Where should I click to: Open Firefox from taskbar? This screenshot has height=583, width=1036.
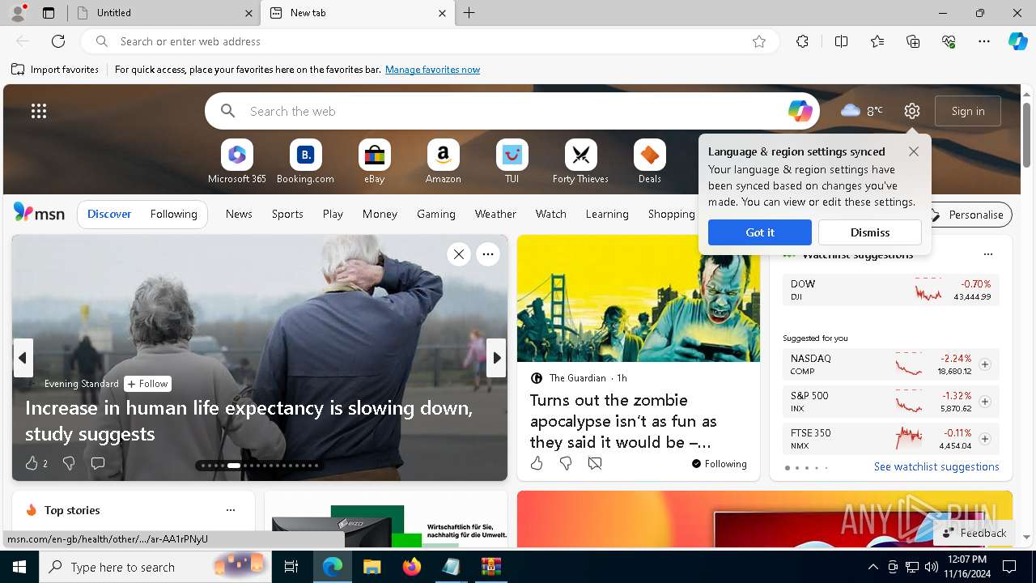click(x=412, y=567)
